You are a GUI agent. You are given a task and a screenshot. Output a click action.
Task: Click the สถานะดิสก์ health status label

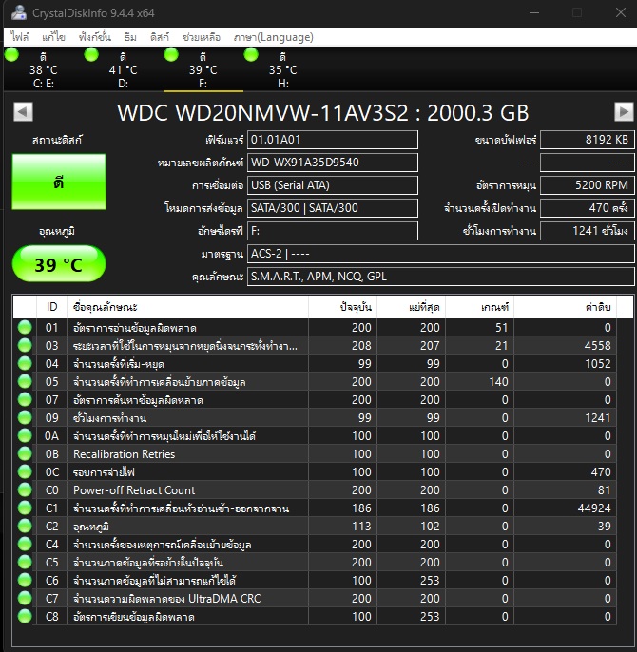(x=57, y=140)
